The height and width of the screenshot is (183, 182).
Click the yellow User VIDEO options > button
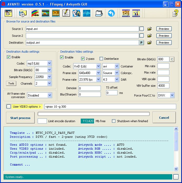(x=27, y=107)
